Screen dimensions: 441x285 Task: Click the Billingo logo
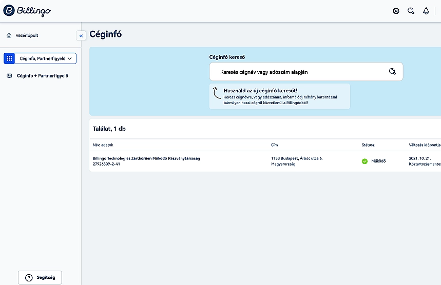pos(27,11)
